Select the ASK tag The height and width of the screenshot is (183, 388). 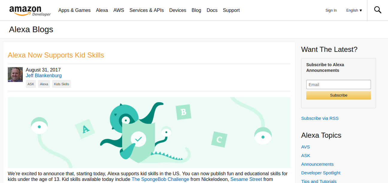pyautogui.click(x=31, y=84)
